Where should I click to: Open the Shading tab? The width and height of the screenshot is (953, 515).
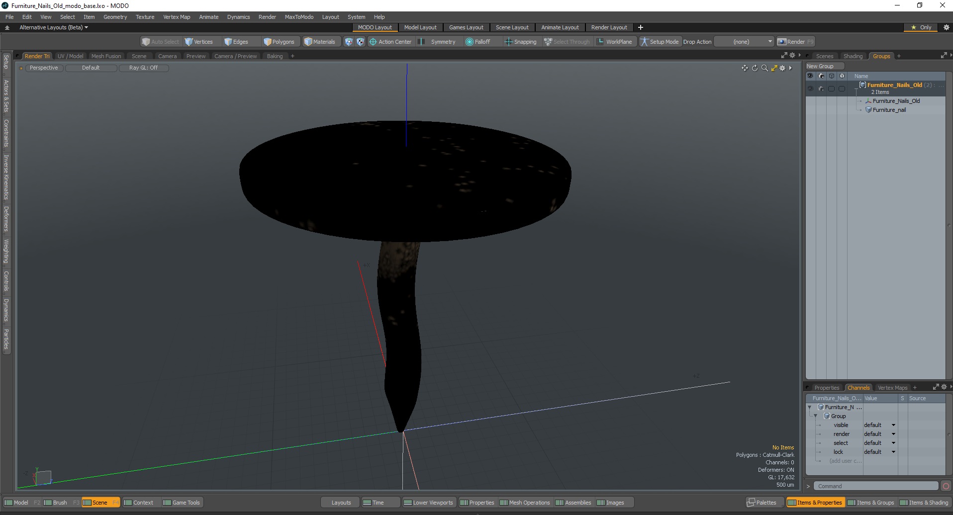point(853,56)
